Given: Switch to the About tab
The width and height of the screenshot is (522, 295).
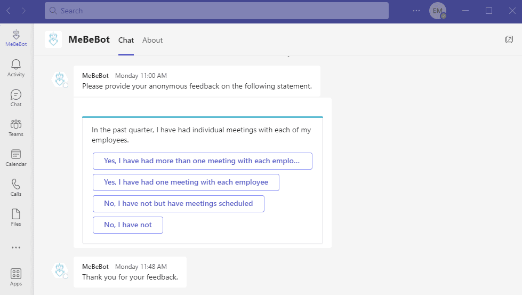Looking at the screenshot, I should coord(152,40).
